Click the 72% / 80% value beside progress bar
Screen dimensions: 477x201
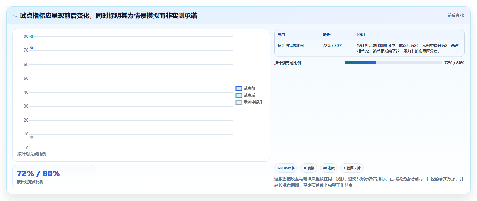point(454,63)
